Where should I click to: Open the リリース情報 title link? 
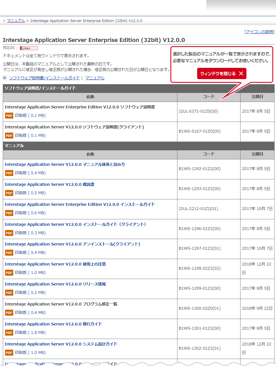pyautogui.click(x=55, y=284)
